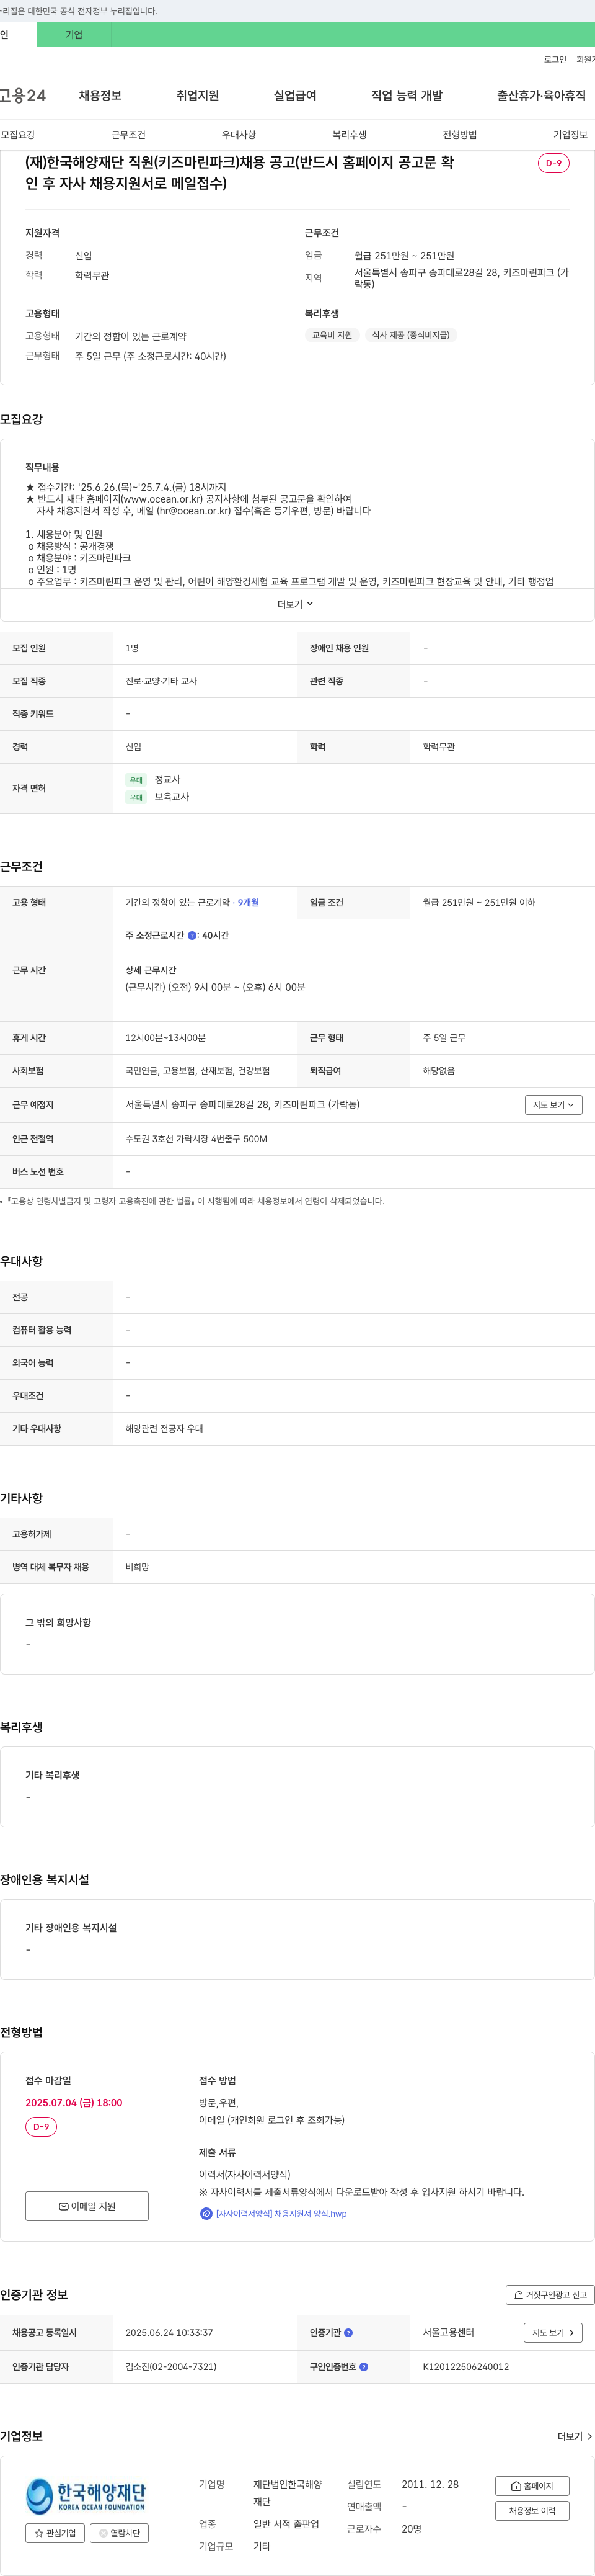Jump to 복리후생 section tab
Image resolution: width=595 pixels, height=2576 pixels.
(350, 135)
